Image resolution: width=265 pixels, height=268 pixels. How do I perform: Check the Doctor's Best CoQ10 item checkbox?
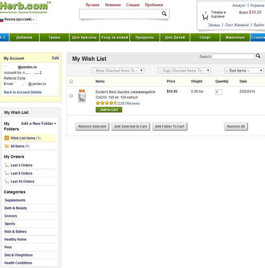coord(71,95)
